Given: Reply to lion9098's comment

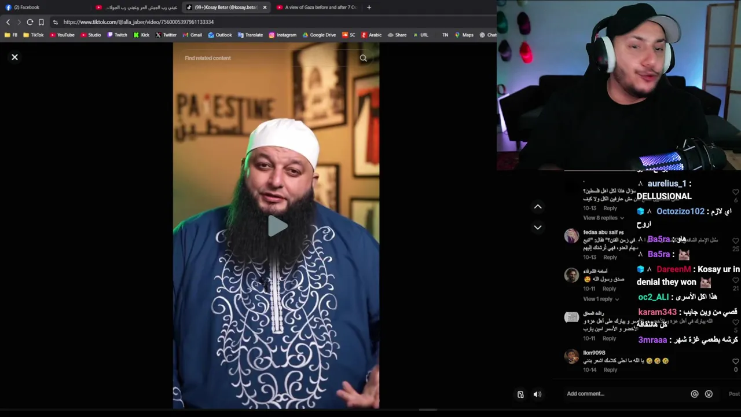Looking at the screenshot, I should coord(610,370).
